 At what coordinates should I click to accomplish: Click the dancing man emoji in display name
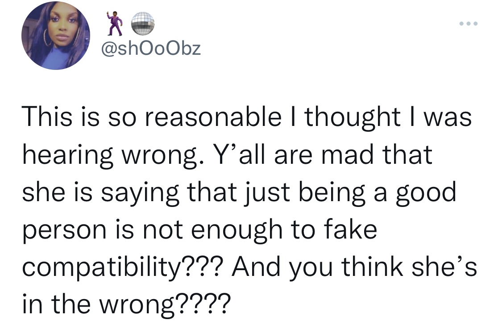tap(114, 23)
